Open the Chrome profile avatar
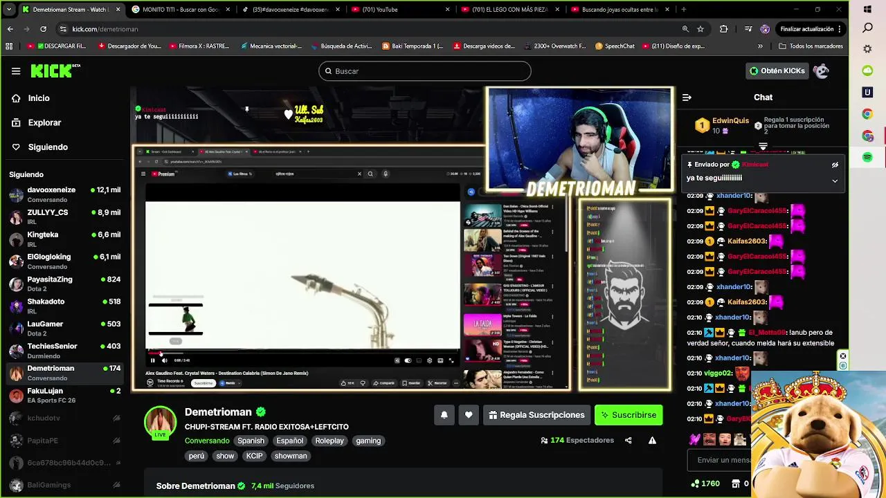 tap(765, 29)
